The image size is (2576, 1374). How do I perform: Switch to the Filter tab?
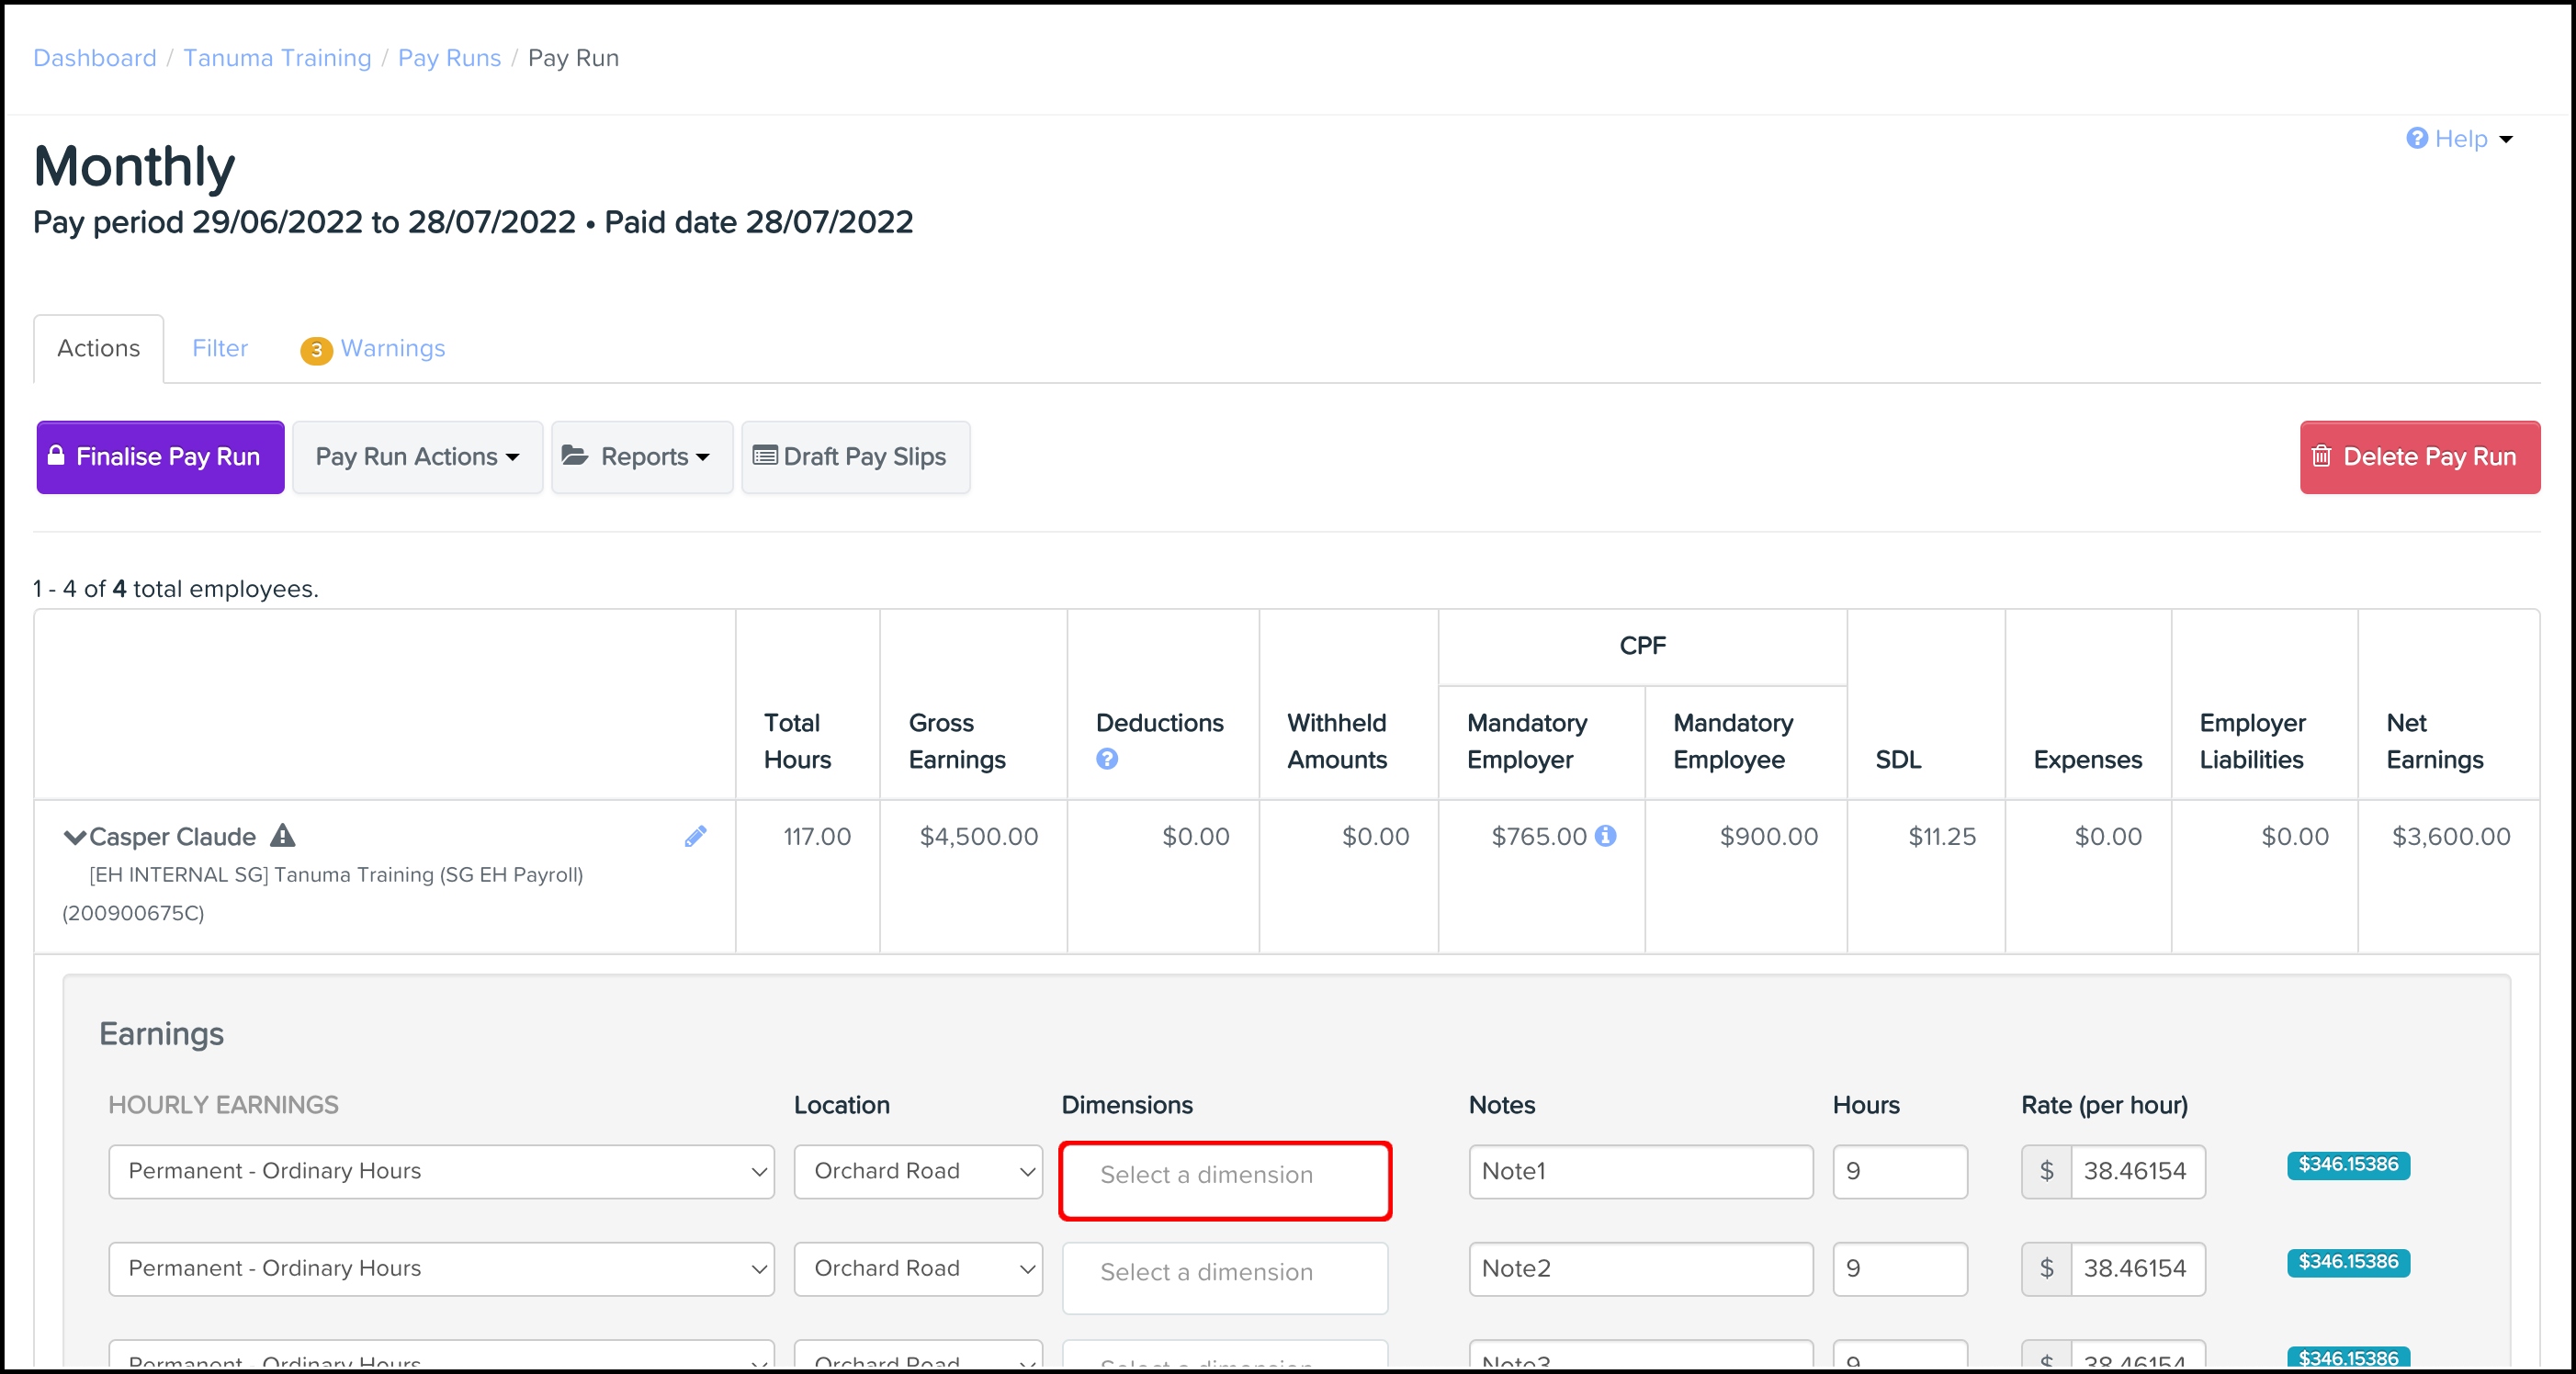click(220, 348)
